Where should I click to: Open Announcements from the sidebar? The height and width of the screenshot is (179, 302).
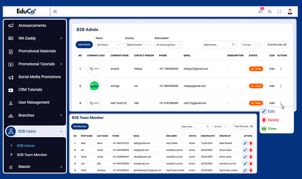[32, 26]
